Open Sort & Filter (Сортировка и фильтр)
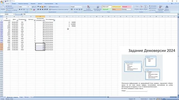The image size is (179, 100). pos(161,8)
